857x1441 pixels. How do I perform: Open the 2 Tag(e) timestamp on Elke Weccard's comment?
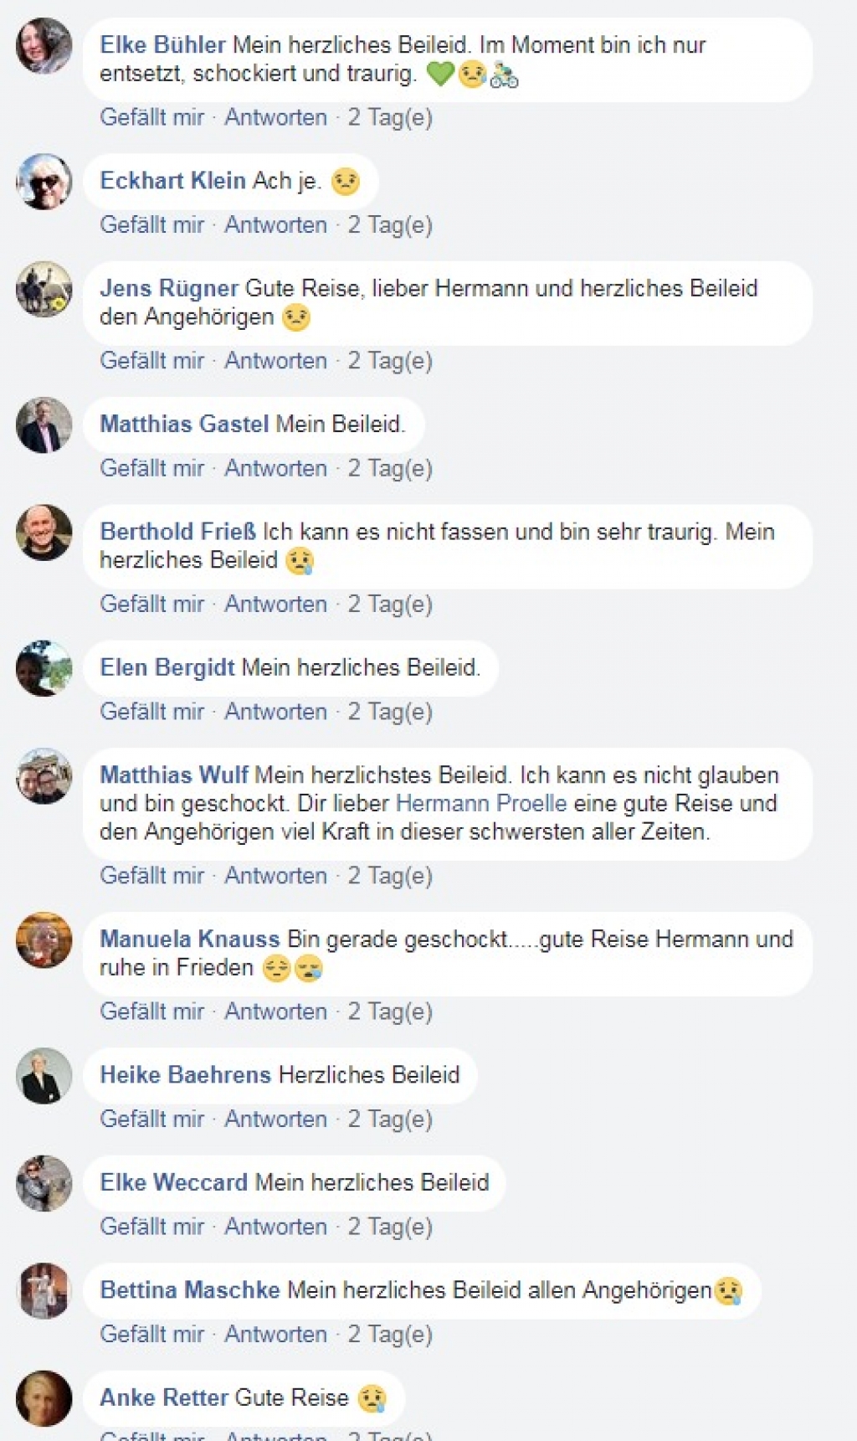coord(390,1226)
